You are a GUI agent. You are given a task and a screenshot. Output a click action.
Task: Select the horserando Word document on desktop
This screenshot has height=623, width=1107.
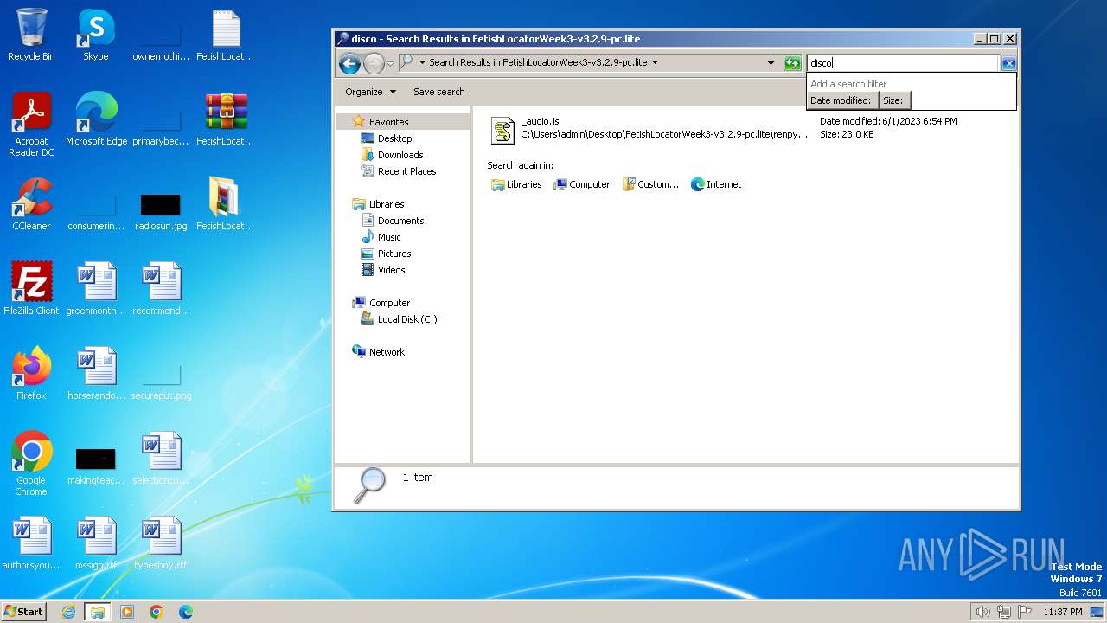coord(96,375)
